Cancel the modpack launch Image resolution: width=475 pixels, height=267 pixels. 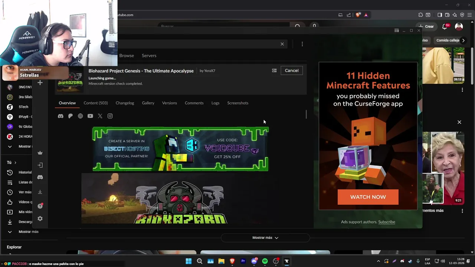point(292,70)
